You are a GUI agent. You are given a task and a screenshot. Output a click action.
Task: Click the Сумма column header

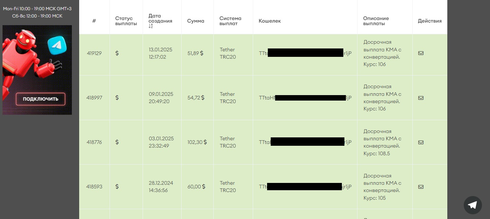pyautogui.click(x=196, y=21)
